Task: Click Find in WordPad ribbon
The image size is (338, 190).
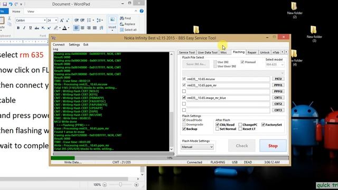Action: (x=126, y=18)
